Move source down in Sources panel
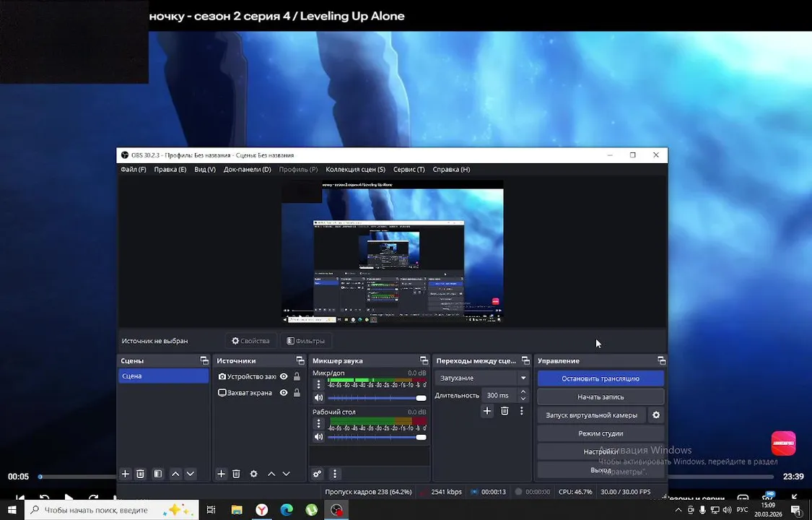 coord(286,474)
